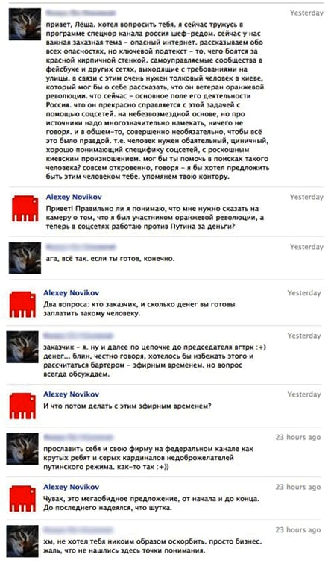Click cat avatar next to "прославить себя" message
The height and width of the screenshot is (563, 331).
pos(22,448)
